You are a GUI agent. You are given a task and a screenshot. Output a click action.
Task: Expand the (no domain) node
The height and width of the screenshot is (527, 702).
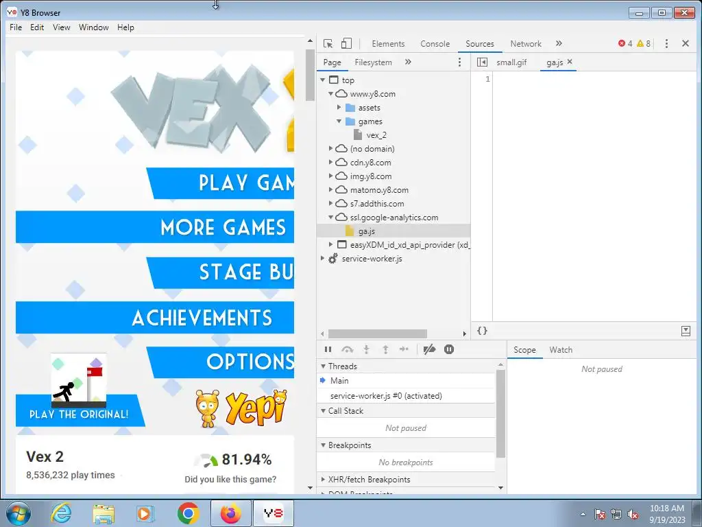pos(331,148)
